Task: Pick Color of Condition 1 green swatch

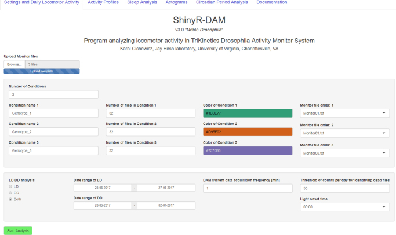Action: (248, 113)
